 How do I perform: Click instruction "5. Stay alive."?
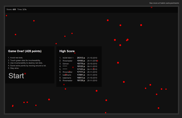(13, 68)
